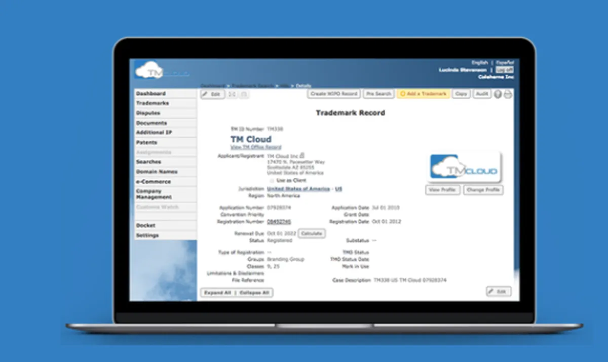Open Documents in the sidebar
The width and height of the screenshot is (608, 362).
tap(165, 123)
